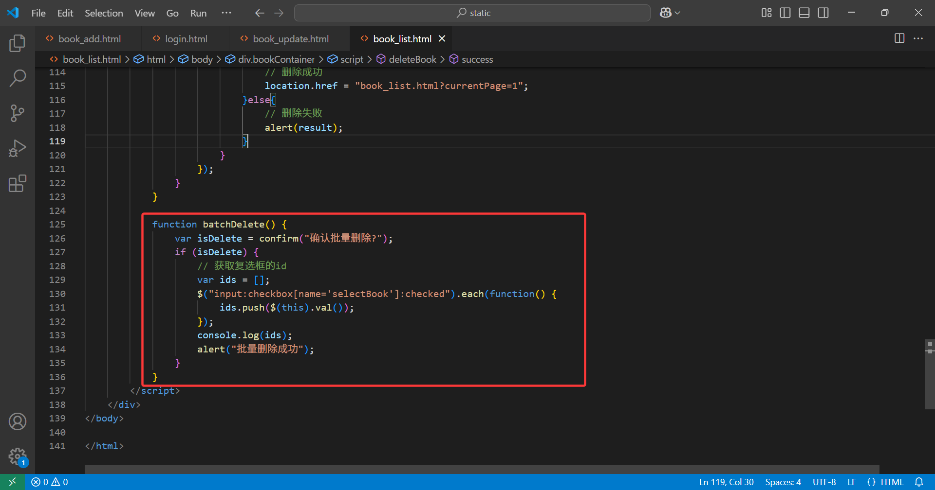Open the Run menu
This screenshot has width=935, height=490.
point(198,13)
